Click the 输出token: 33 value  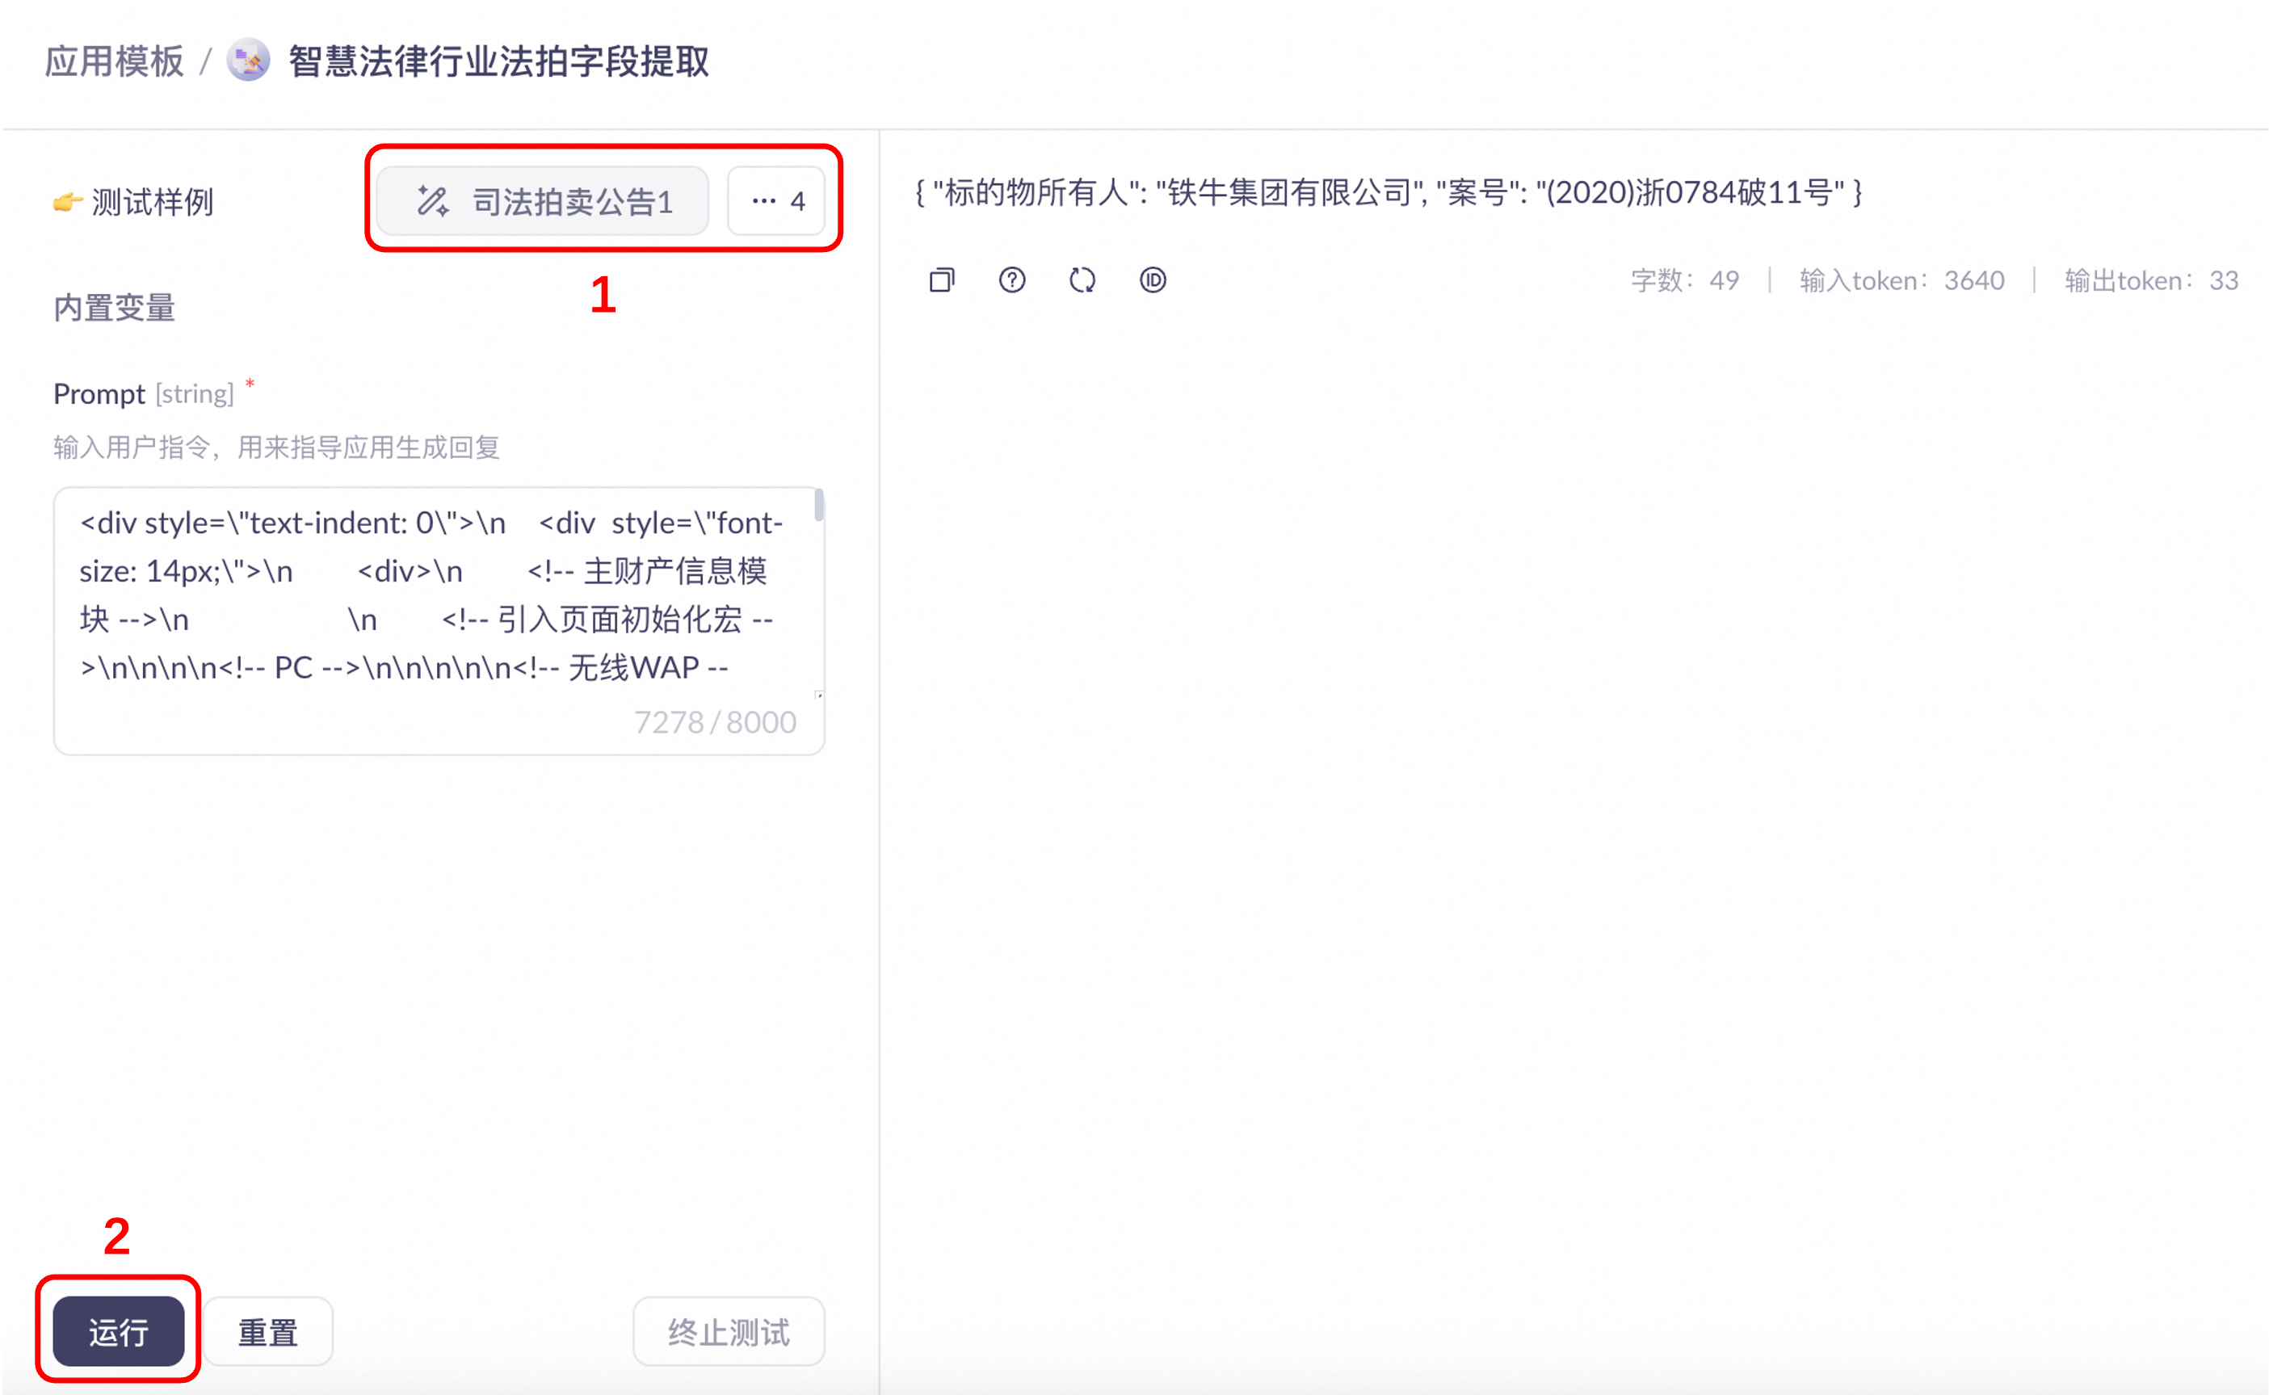coord(2151,280)
